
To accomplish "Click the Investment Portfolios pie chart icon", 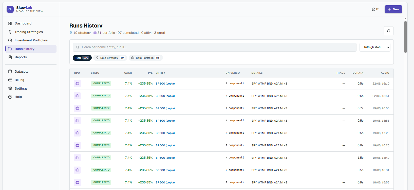I will click(10, 40).
